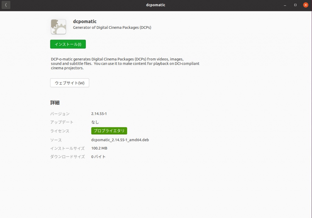Maximize the dcpomatic window
Image resolution: width=312 pixels, height=218 pixels.
click(x=295, y=5)
